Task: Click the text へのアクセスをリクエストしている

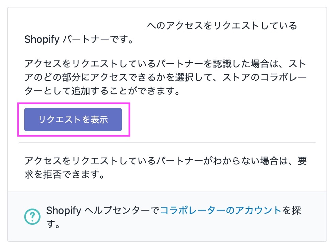Action: (221, 26)
